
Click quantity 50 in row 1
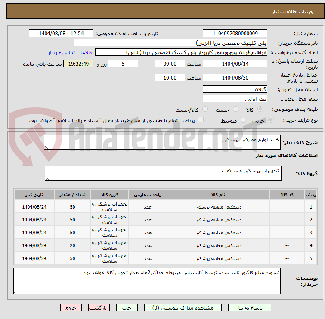click(x=72, y=207)
